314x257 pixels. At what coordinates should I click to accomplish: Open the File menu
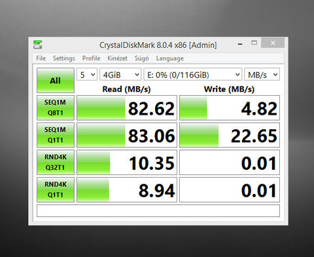pyautogui.click(x=41, y=58)
